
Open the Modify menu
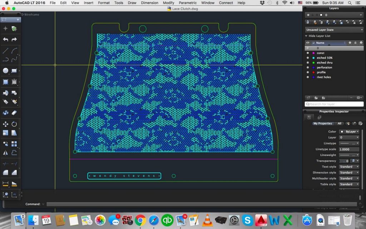click(168, 3)
